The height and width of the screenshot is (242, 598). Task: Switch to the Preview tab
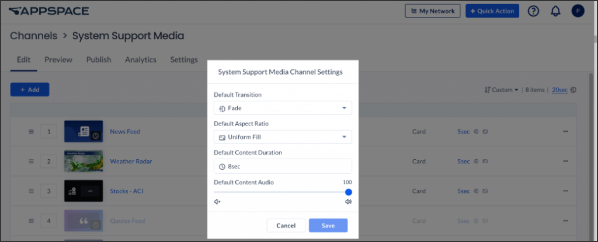58,60
